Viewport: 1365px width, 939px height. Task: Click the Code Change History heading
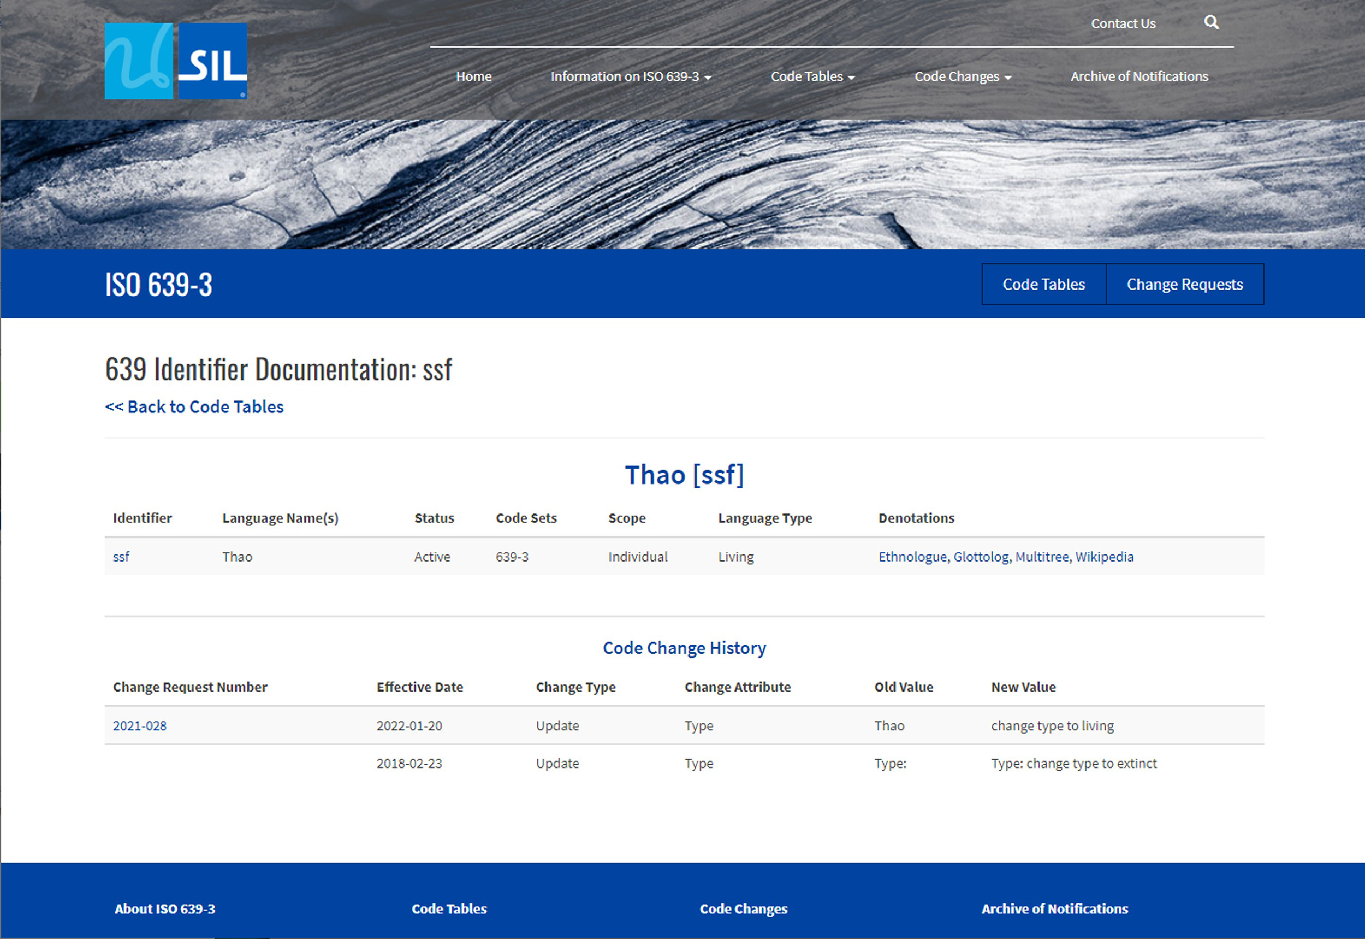point(685,648)
